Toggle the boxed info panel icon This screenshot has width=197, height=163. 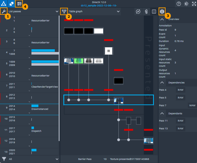[x=154, y=12]
